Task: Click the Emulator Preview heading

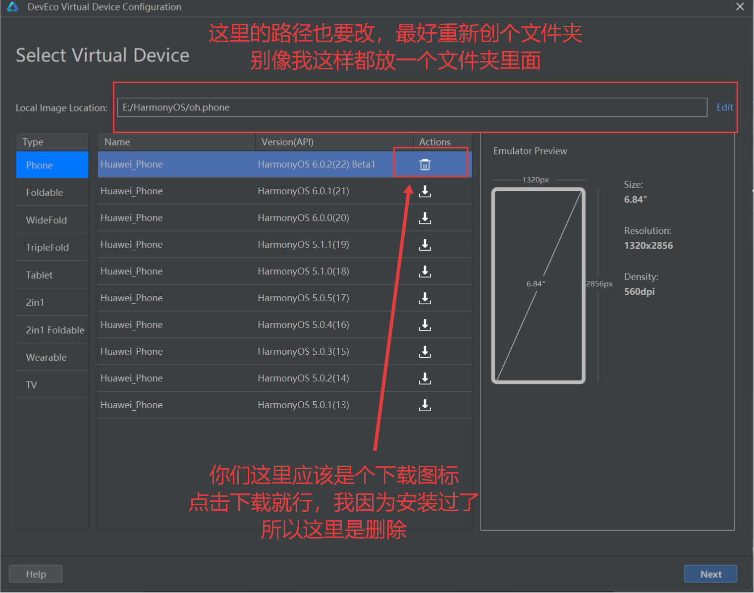Action: click(530, 151)
